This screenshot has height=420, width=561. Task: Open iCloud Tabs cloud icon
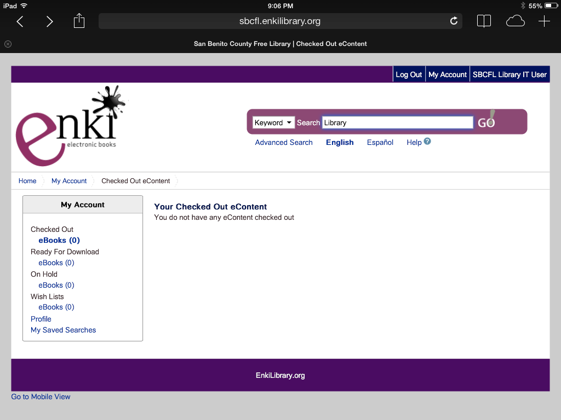point(515,21)
